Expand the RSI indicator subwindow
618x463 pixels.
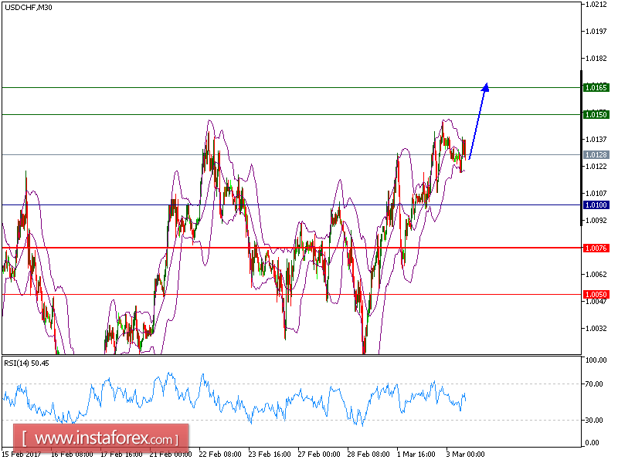pyautogui.click(x=290, y=401)
